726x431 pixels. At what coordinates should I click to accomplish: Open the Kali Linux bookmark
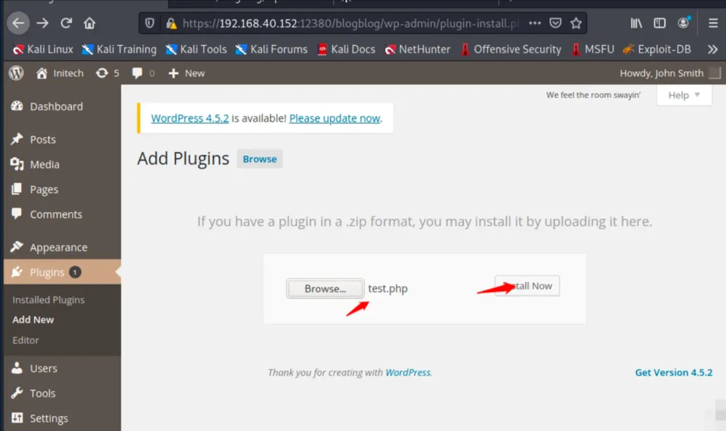click(43, 50)
